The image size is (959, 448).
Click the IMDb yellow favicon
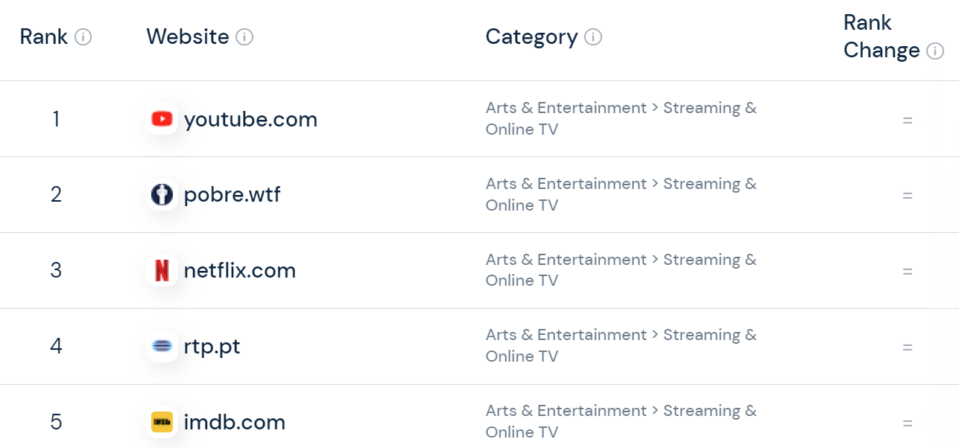(162, 423)
